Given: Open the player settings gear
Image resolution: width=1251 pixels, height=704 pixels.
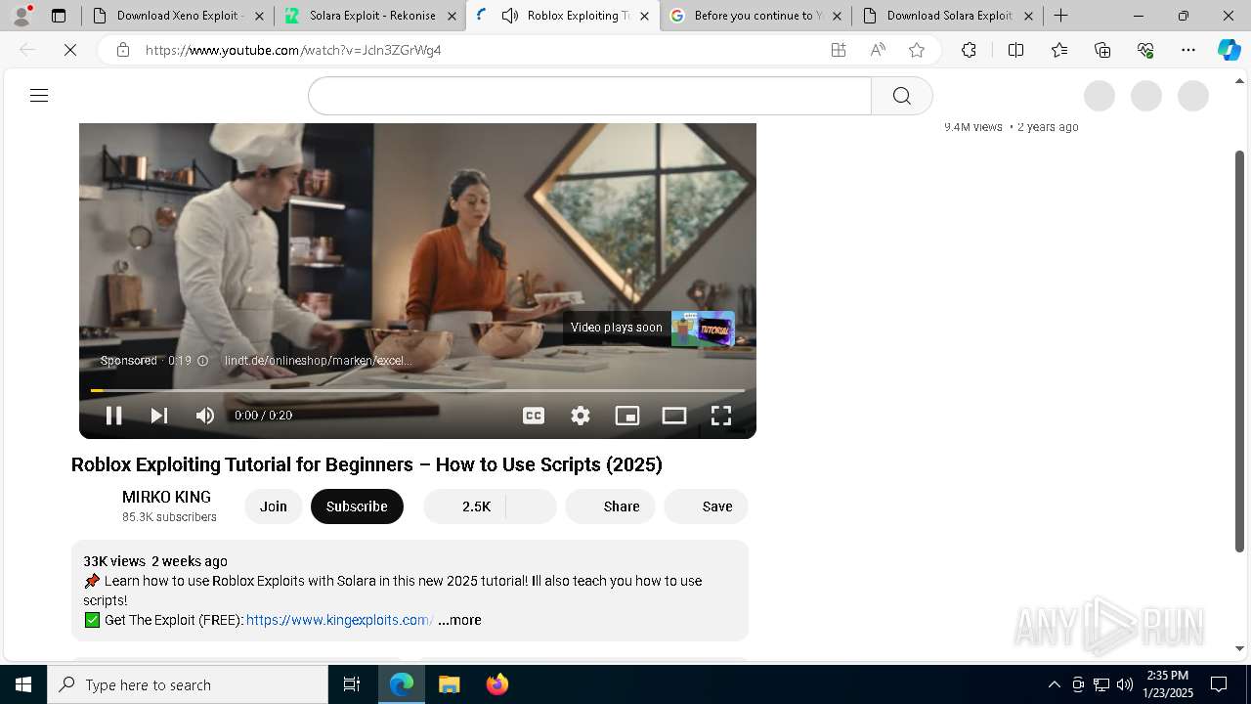Looking at the screenshot, I should tap(581, 416).
